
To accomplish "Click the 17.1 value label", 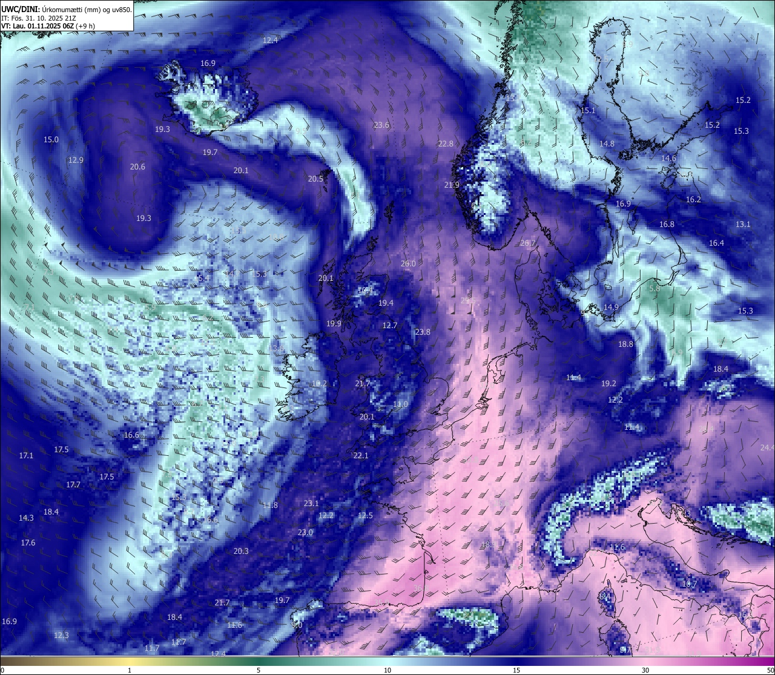I will point(26,456).
